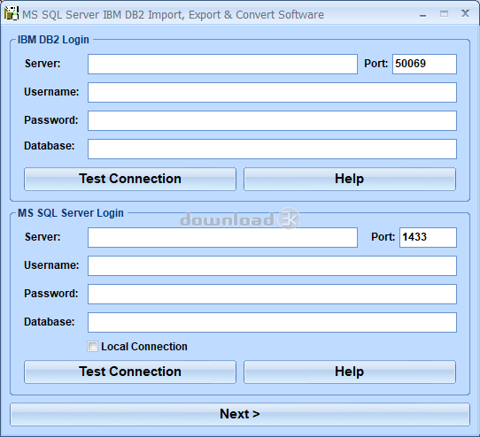Click the IBM DB2 Database field
Viewport: 480px width, 437px height.
coord(272,149)
